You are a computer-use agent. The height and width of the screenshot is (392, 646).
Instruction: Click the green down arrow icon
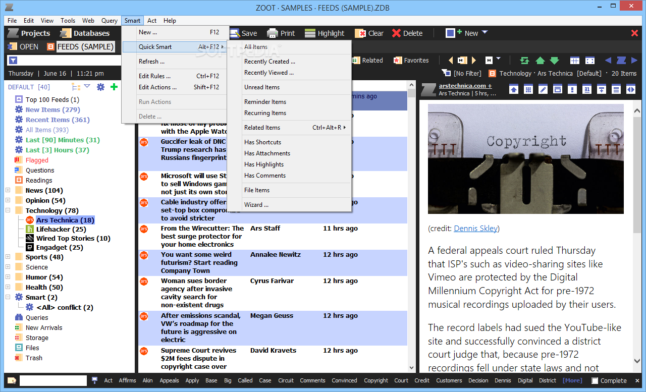pyautogui.click(x=554, y=61)
